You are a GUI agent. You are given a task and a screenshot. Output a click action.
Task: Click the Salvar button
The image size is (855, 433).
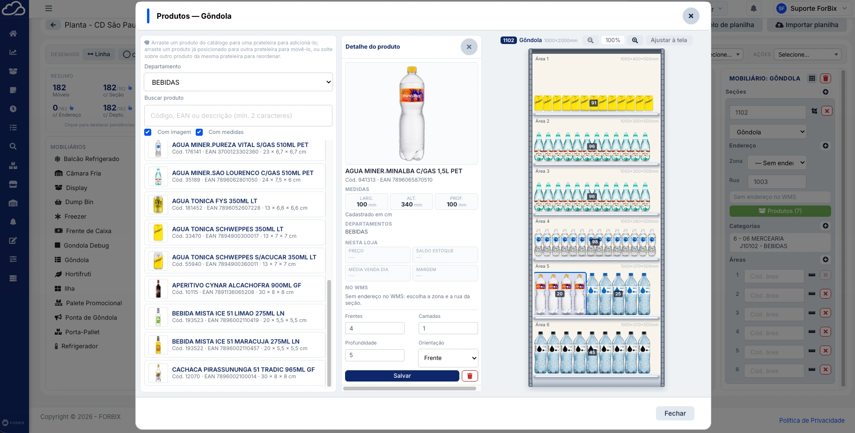pos(402,376)
